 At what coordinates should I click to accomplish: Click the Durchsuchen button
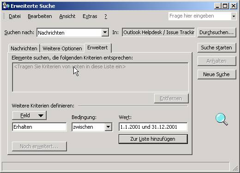(216, 32)
